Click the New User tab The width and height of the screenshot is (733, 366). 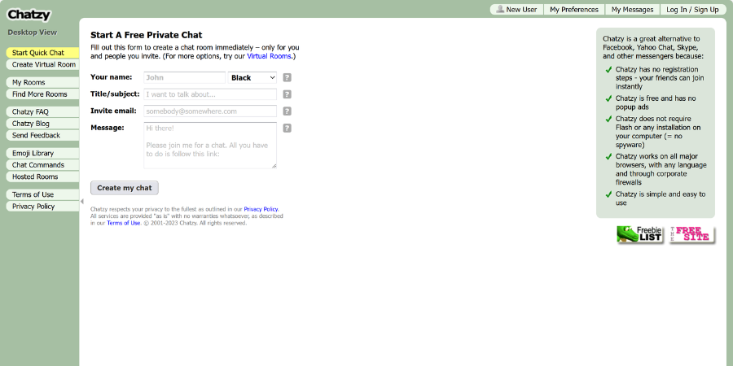(516, 9)
